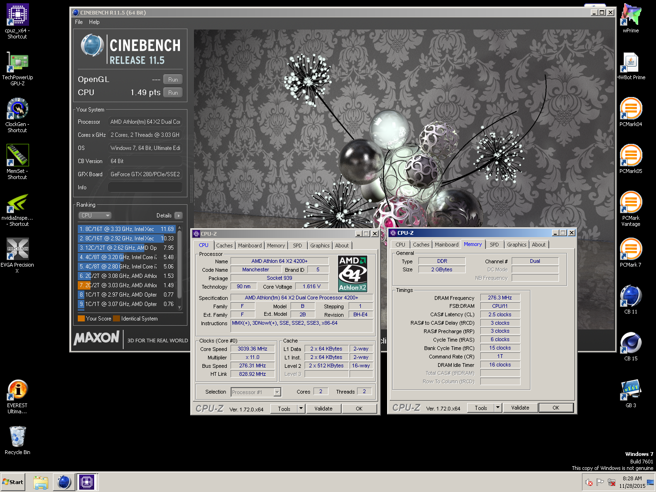Open SPD tab in right CPU-Z
Image resolution: width=656 pixels, height=492 pixels.
point(494,245)
